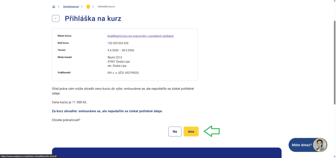This screenshot has height=158, width=336.
Task: Click the Vyhledání kurzu breadcrumb text
Action: click(106, 7)
